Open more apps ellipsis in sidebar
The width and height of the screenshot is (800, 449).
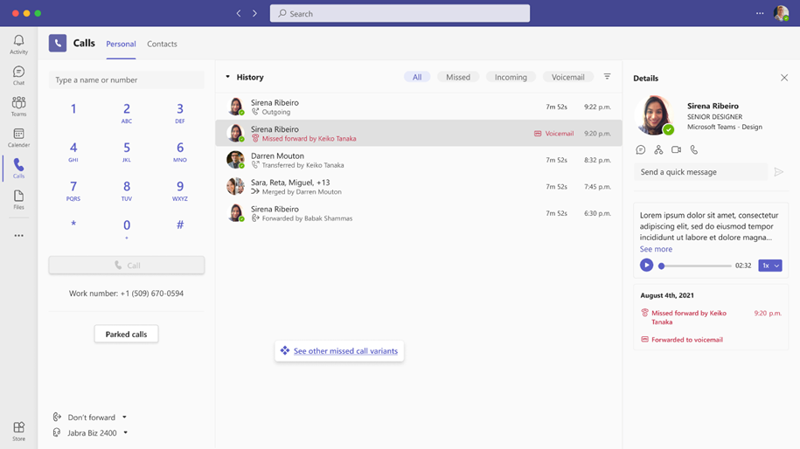click(x=19, y=236)
